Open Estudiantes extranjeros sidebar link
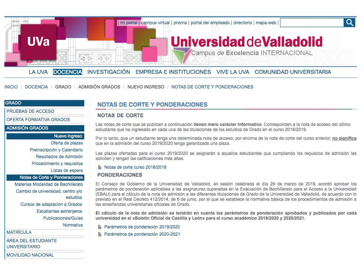 pos(59,212)
